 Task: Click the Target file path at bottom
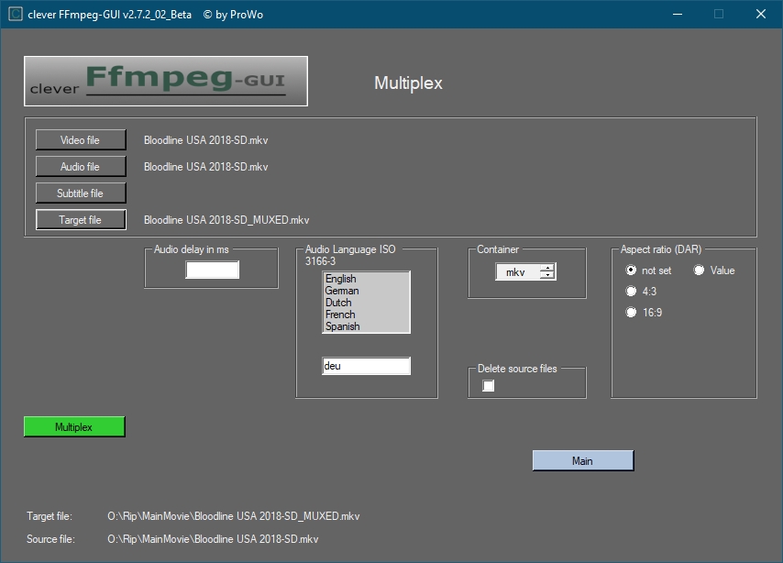pyautogui.click(x=233, y=516)
